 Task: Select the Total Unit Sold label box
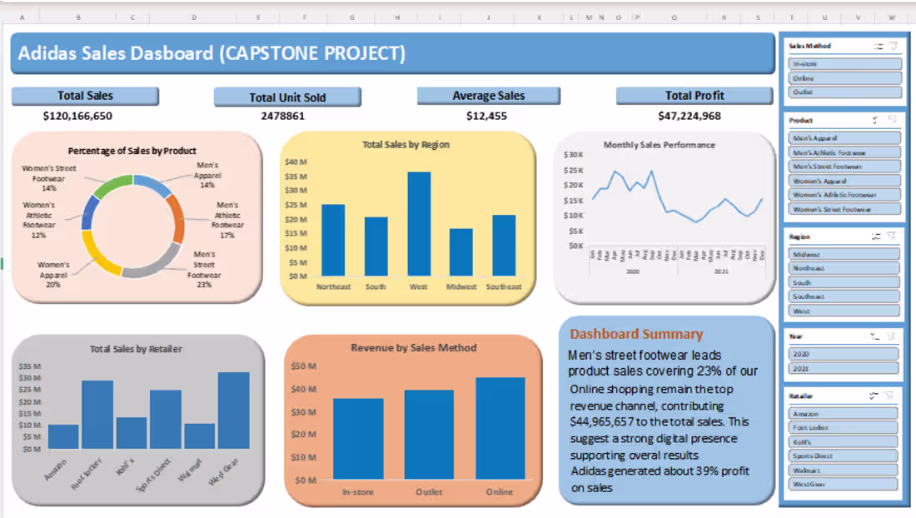coord(287,97)
